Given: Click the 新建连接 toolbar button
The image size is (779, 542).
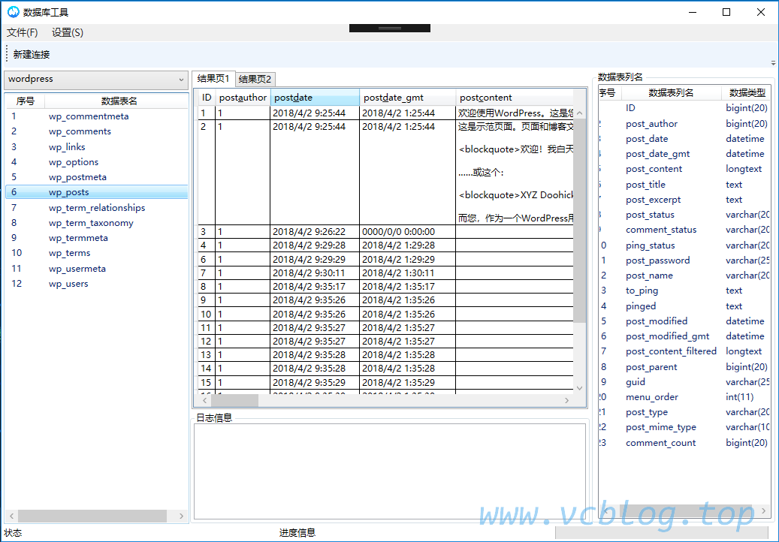Looking at the screenshot, I should coord(32,55).
